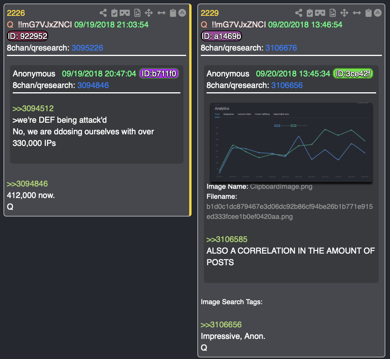390x359 pixels.
Task: Click the green >>3106656 reference above 'Impressive, Anon.'
Action: click(221, 325)
